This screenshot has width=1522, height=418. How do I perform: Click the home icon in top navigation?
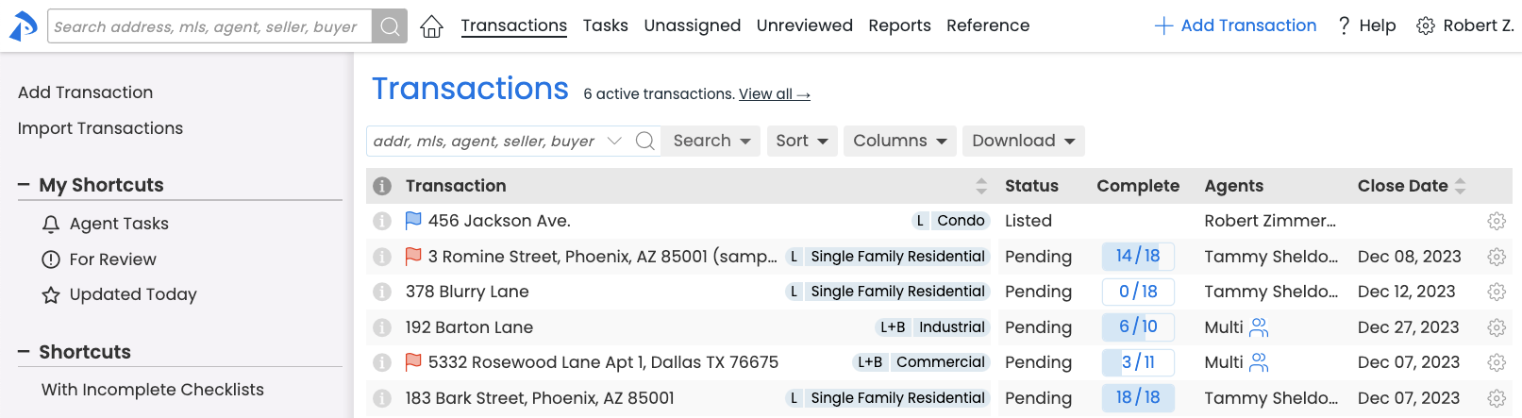(x=431, y=26)
